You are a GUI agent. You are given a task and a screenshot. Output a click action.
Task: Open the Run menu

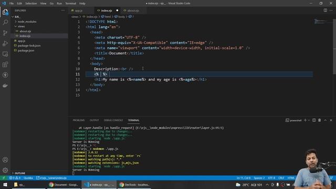coord(59,4)
